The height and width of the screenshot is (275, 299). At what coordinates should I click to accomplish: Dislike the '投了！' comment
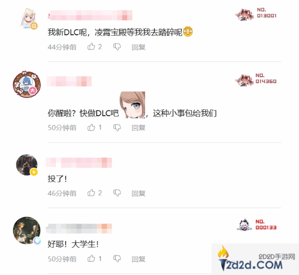117,193
